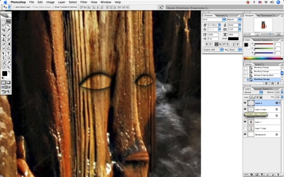
Task: Open the Window menu
Action: pos(106,2)
